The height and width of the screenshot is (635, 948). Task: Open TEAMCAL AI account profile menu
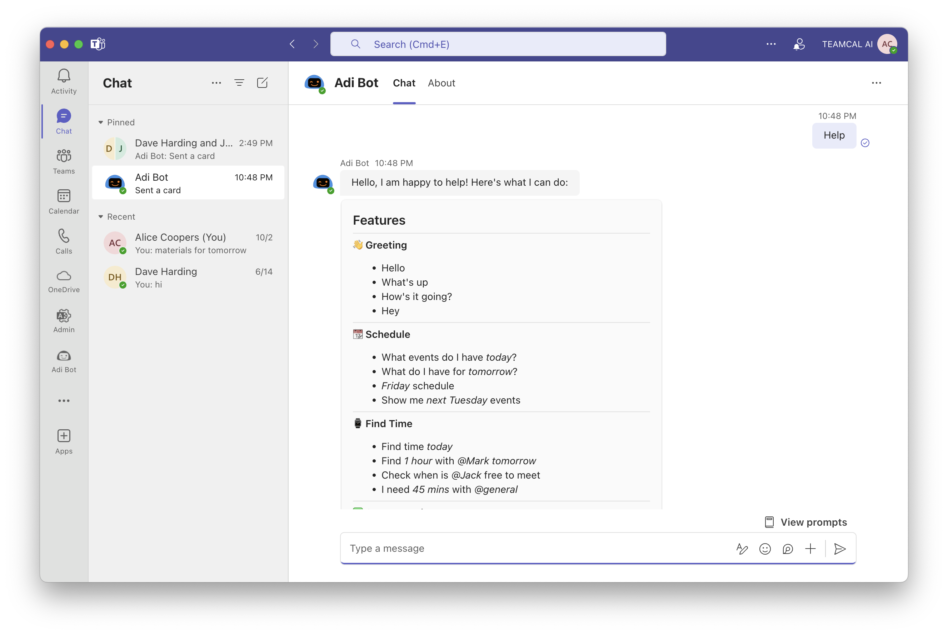[x=887, y=44]
